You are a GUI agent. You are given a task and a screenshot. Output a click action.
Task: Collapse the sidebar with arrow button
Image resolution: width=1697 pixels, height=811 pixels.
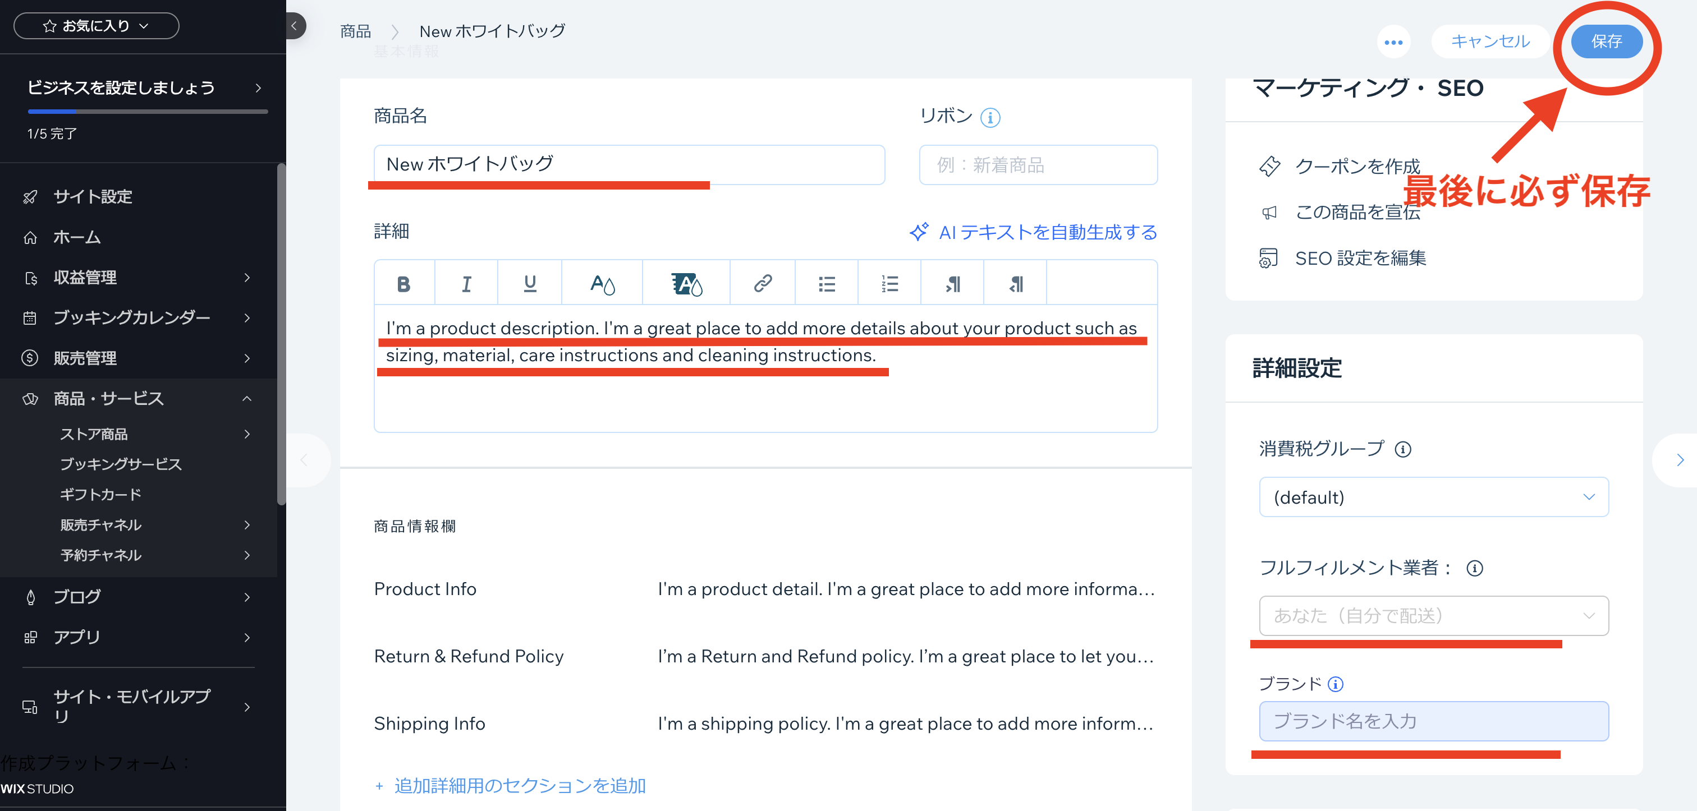point(295,26)
